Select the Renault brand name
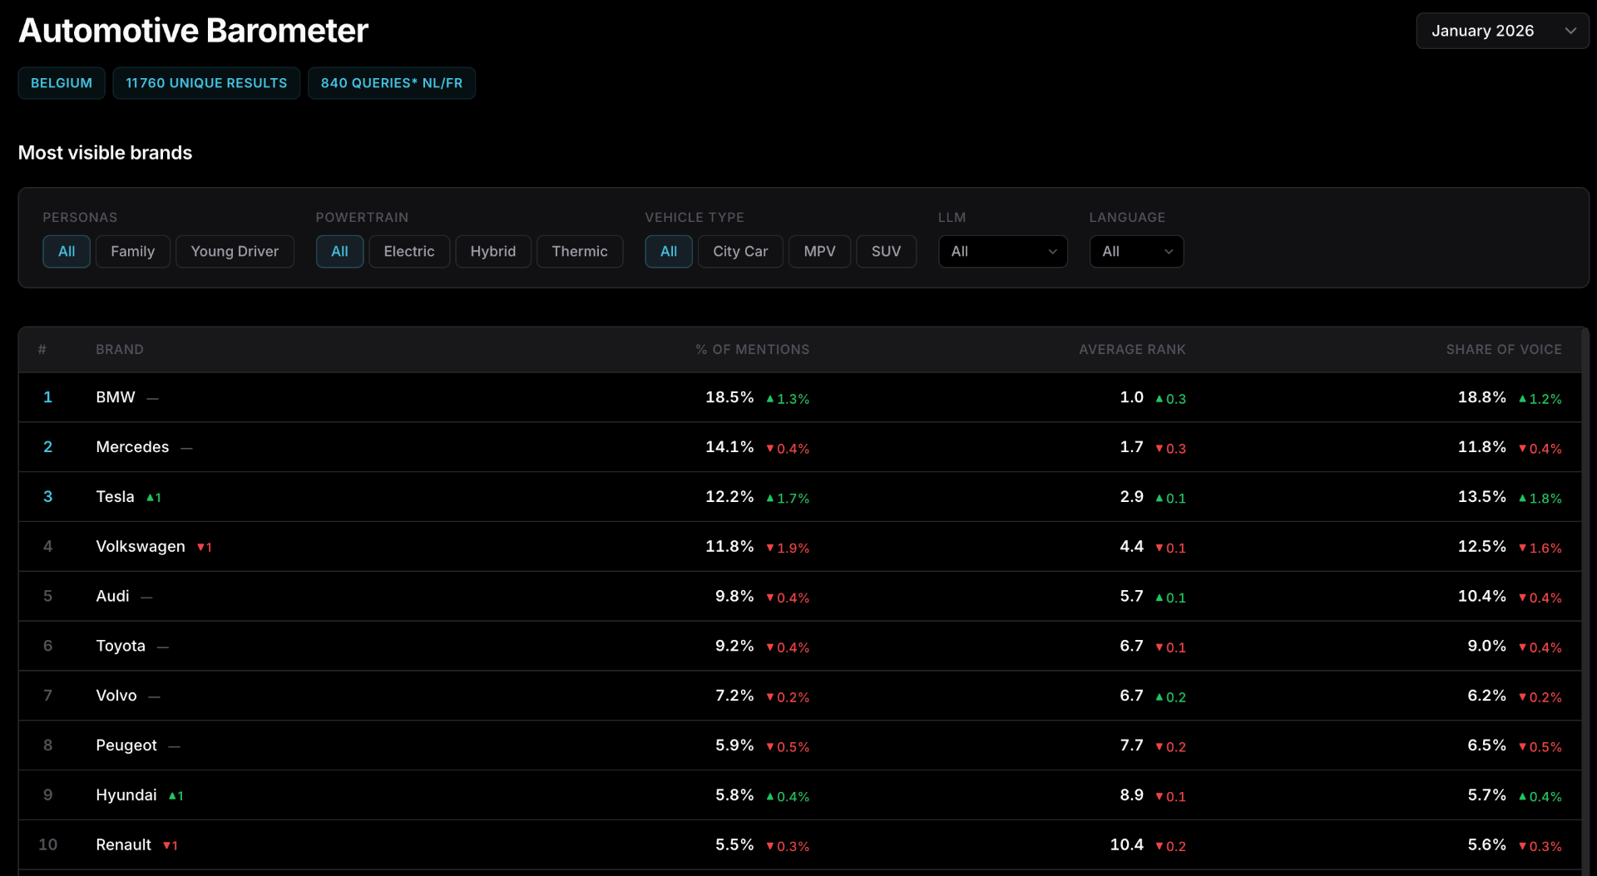Screen dimensions: 1597x876 pos(124,845)
